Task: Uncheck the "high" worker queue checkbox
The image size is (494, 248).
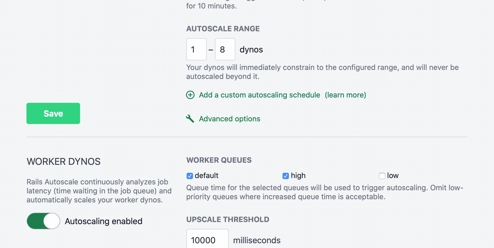Action: (285, 176)
